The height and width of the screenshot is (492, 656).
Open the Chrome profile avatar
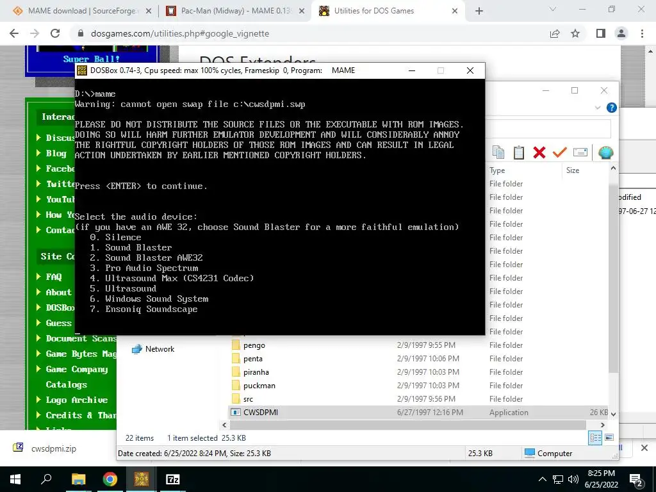[621, 33]
